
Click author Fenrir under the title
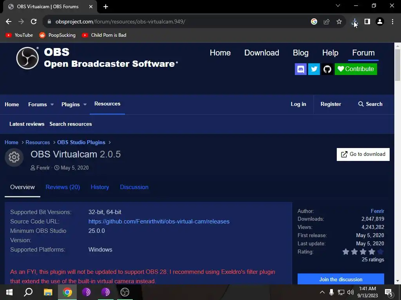(43, 168)
